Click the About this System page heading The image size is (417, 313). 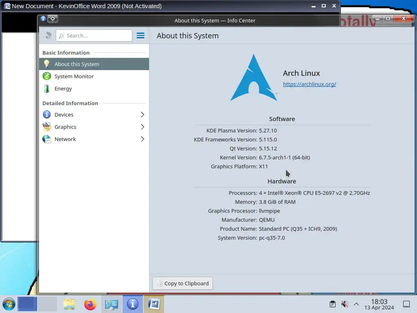coord(187,36)
